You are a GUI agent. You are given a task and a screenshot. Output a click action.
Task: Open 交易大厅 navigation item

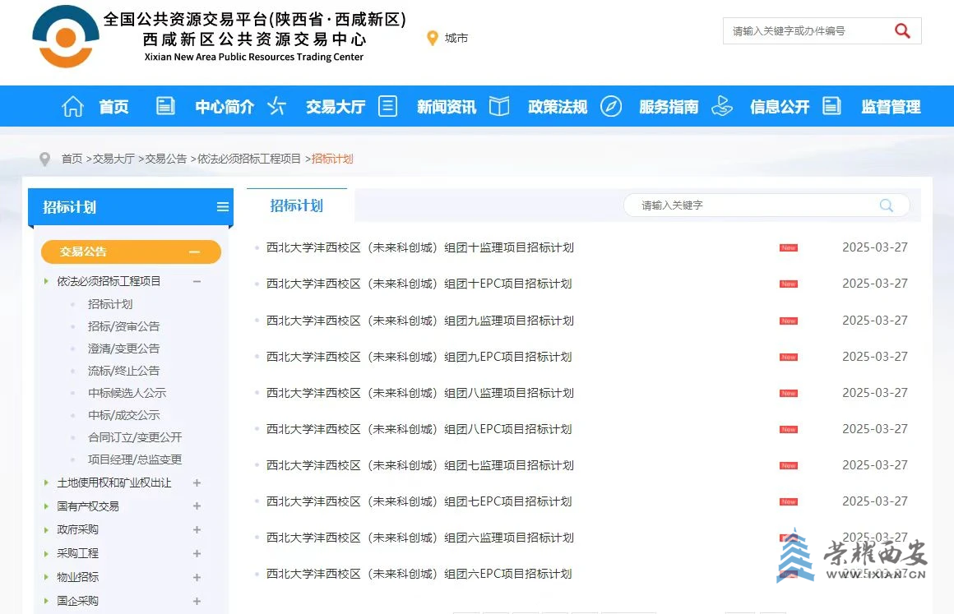[336, 107]
